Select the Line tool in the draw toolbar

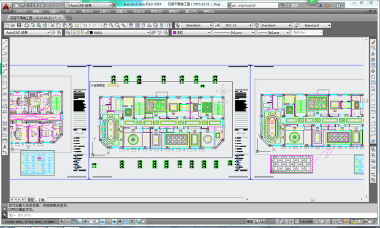click(5, 42)
